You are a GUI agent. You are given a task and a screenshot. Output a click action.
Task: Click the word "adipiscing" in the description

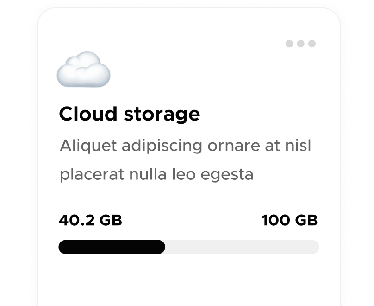point(162,147)
